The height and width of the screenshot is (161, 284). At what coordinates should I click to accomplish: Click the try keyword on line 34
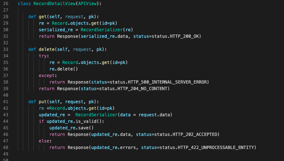42,56
